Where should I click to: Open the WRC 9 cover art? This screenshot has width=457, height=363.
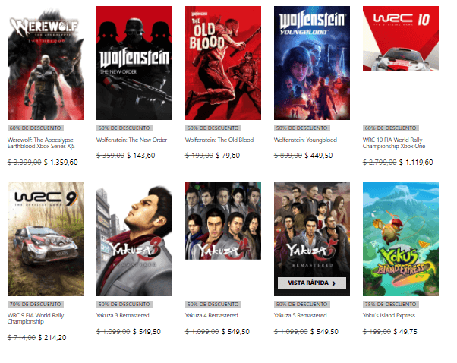coord(46,239)
